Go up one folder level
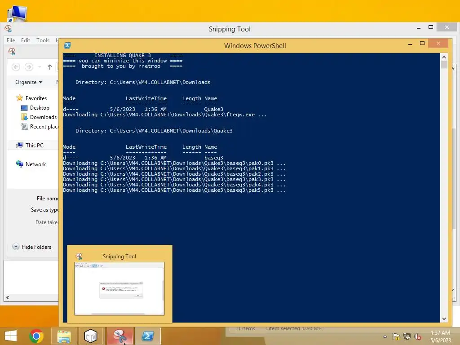Screen dimensions: 460x345 [x=50, y=67]
